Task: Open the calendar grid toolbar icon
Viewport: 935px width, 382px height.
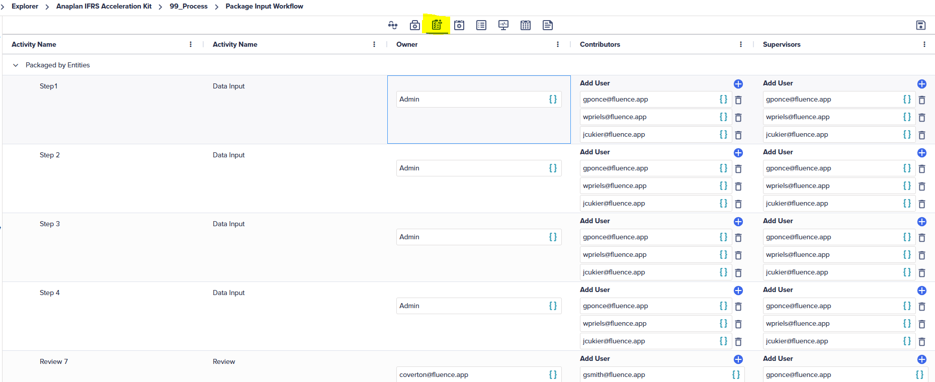Action: tap(526, 25)
